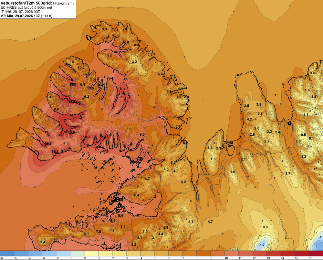This screenshot has height=260, width=323.
Task: Click the 6.6 temperature label
Action: pos(129,129)
